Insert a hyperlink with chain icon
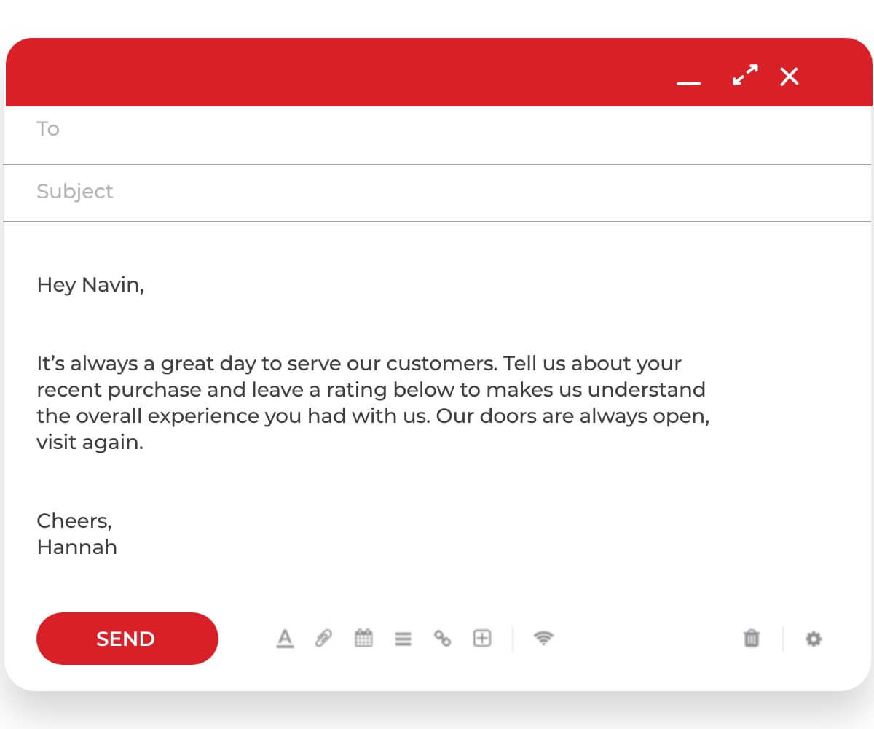The height and width of the screenshot is (729, 874). [442, 639]
